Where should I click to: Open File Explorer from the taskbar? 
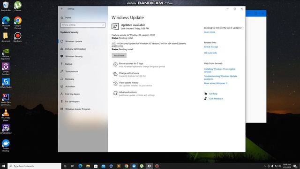click(x=88, y=166)
